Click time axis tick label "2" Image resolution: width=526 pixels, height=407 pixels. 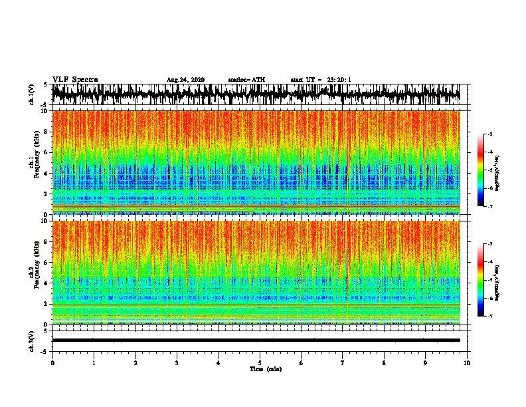pos(135,363)
